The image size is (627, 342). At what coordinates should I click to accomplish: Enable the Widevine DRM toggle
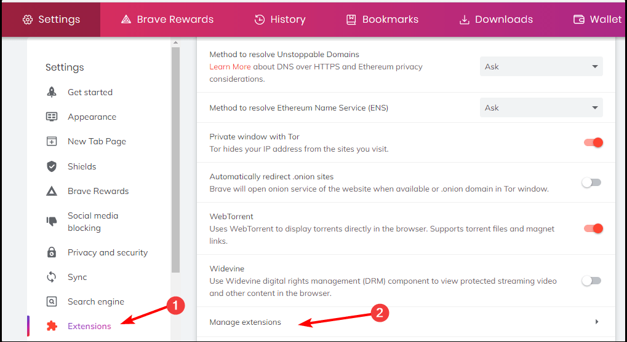coord(591,281)
